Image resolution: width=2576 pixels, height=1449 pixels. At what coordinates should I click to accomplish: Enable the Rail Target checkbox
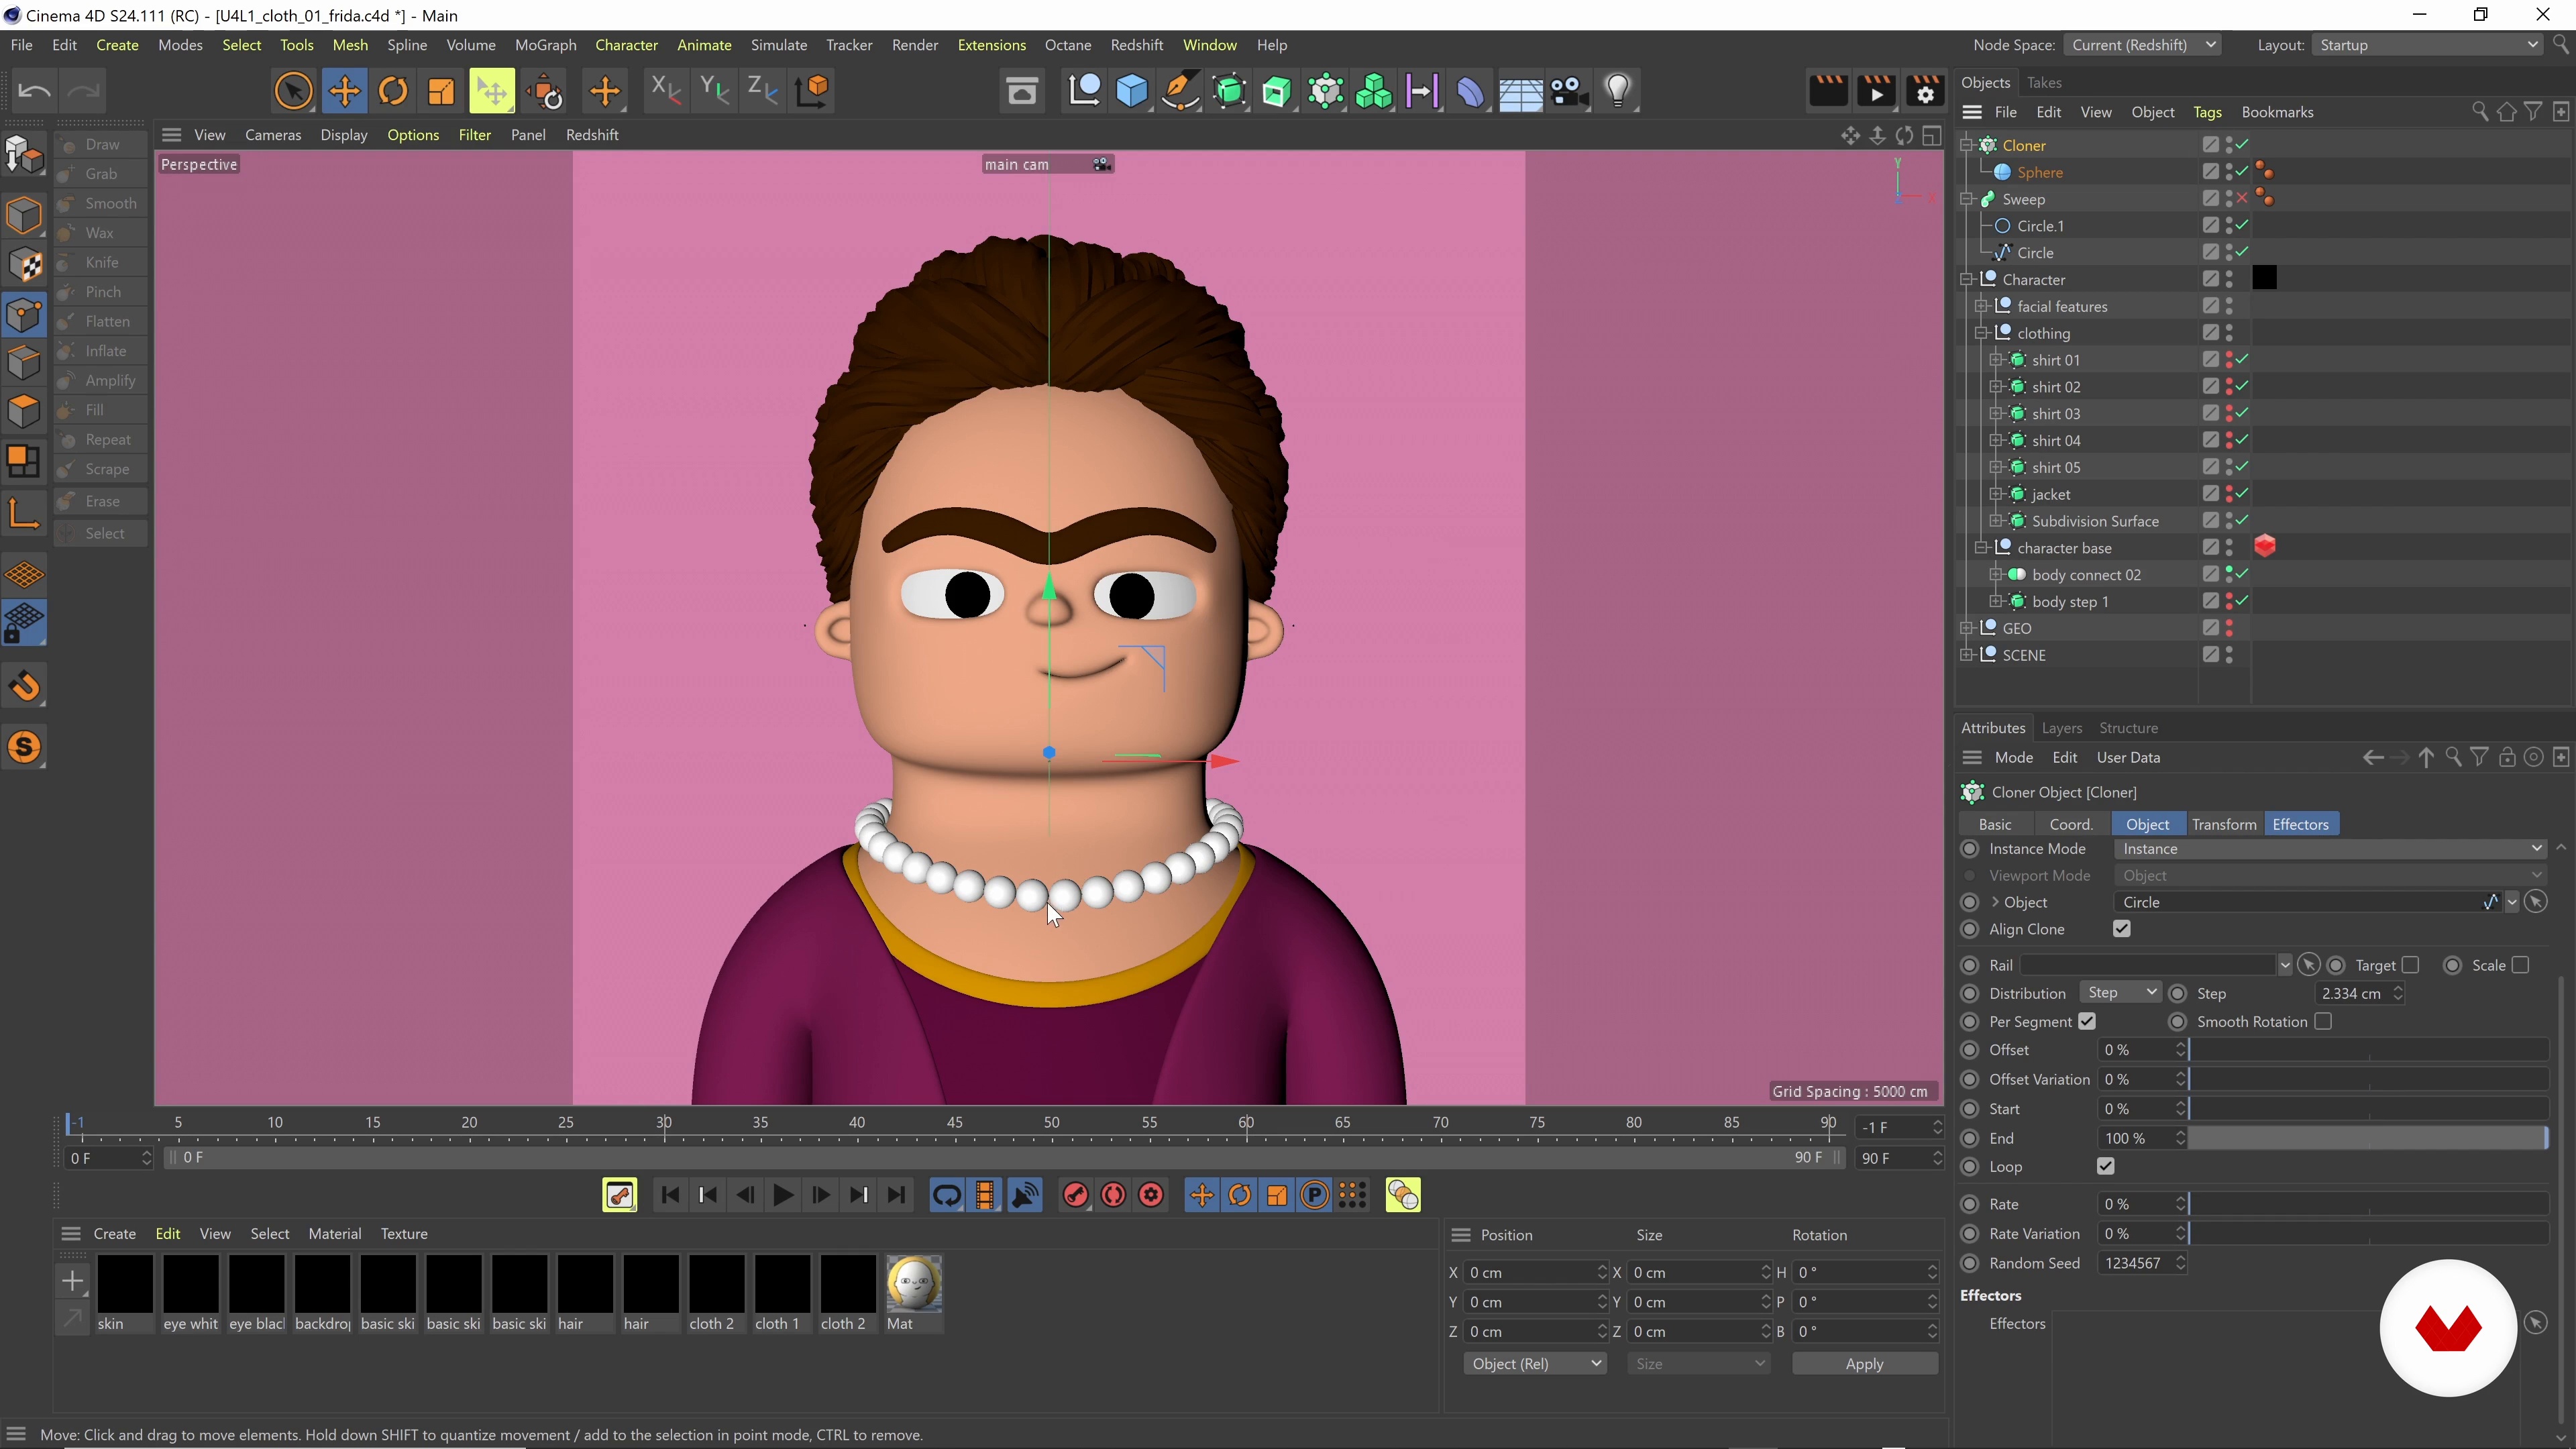[x=2410, y=965]
